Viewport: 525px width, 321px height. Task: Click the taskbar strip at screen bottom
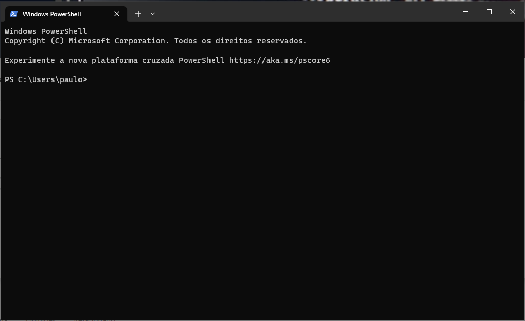click(262, 319)
